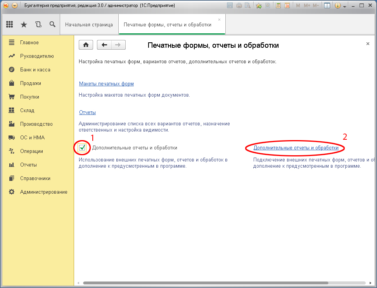Expand the arrow next to the info icon
This screenshot has height=288, width=377.
tap(344, 6)
